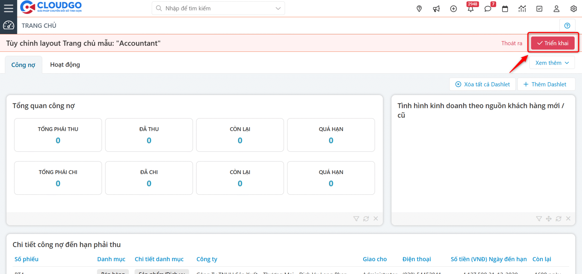Click the help question mark button
Viewport: 582px width, 274px height.
point(567,26)
